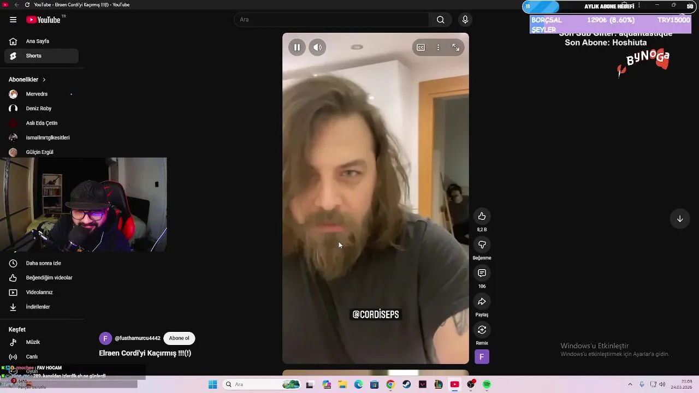The width and height of the screenshot is (699, 393).
Task: Focus the YouTube Ara search field
Action: coord(331,20)
